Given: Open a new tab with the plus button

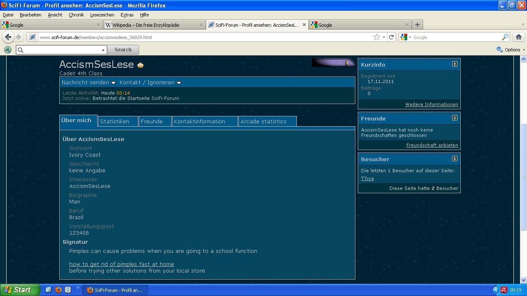Looking at the screenshot, I should click(x=417, y=25).
